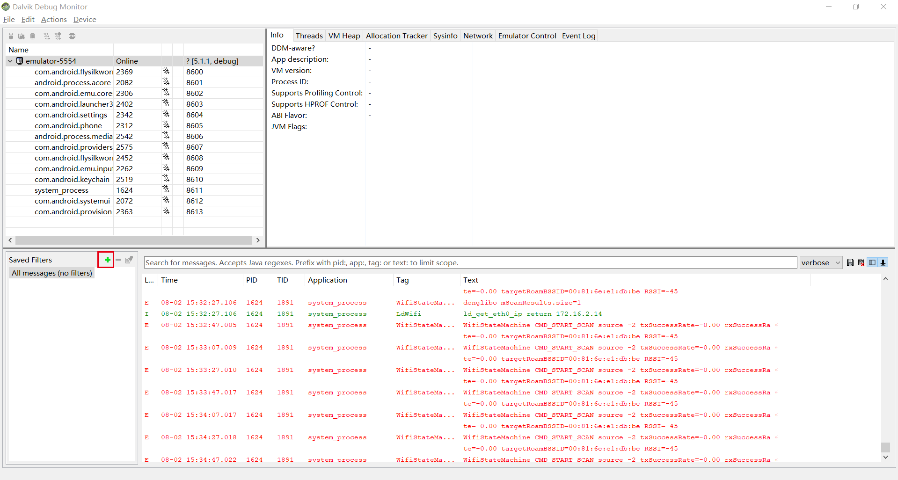Save the log with the floppy disk icon
Viewport: 898px width, 480px height.
coord(850,262)
